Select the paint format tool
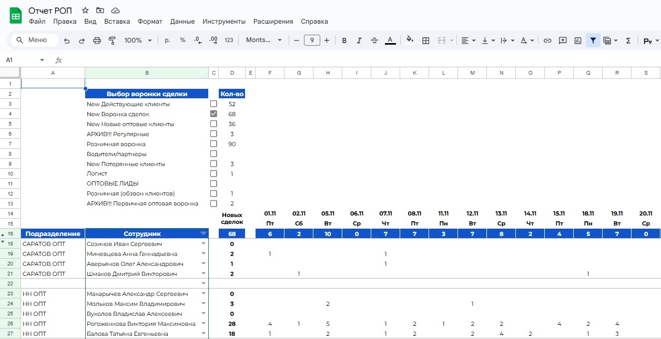The height and width of the screenshot is (339, 661). click(111, 40)
